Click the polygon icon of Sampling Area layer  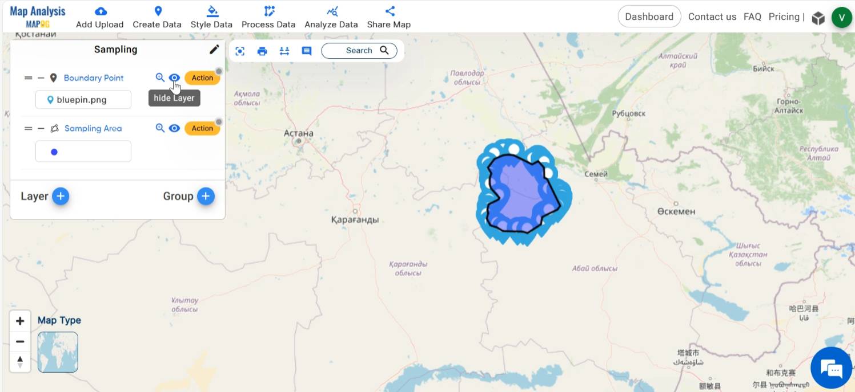coord(54,129)
